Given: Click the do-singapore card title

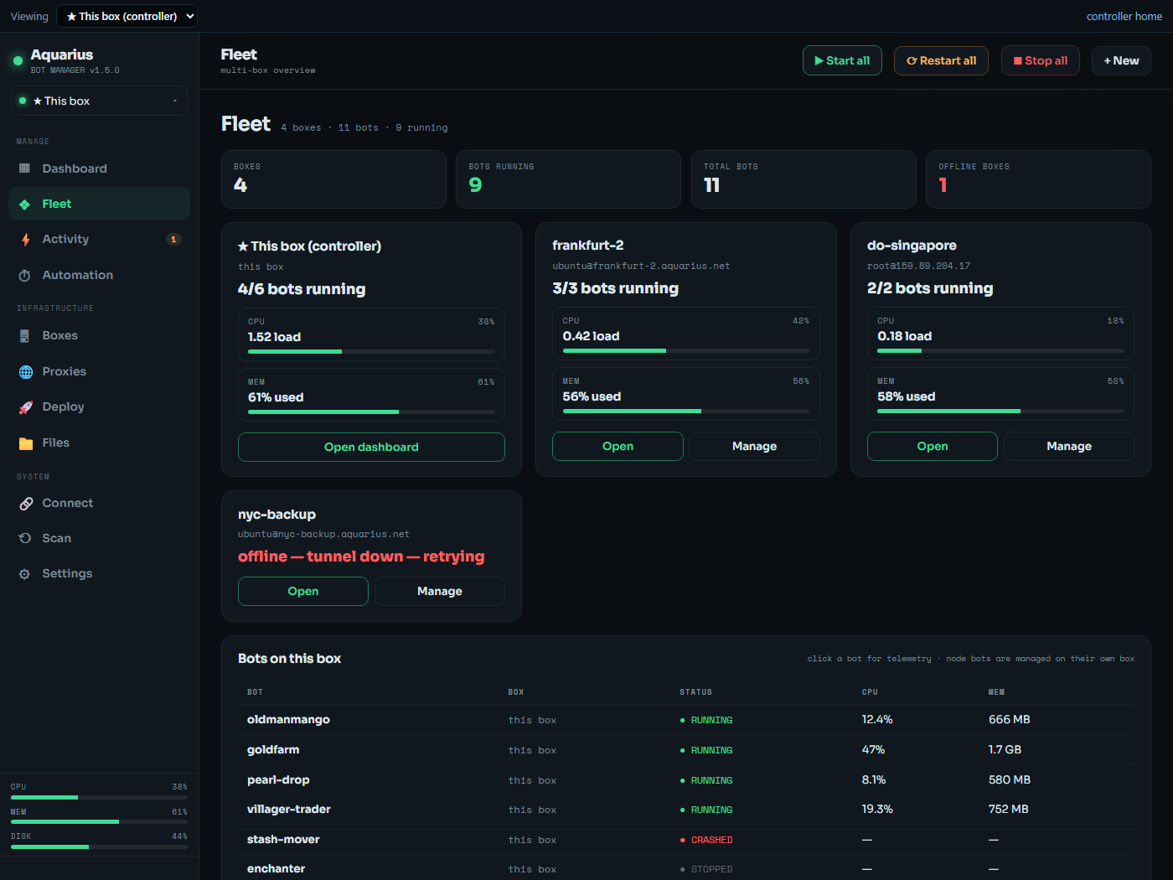Looking at the screenshot, I should coord(912,246).
